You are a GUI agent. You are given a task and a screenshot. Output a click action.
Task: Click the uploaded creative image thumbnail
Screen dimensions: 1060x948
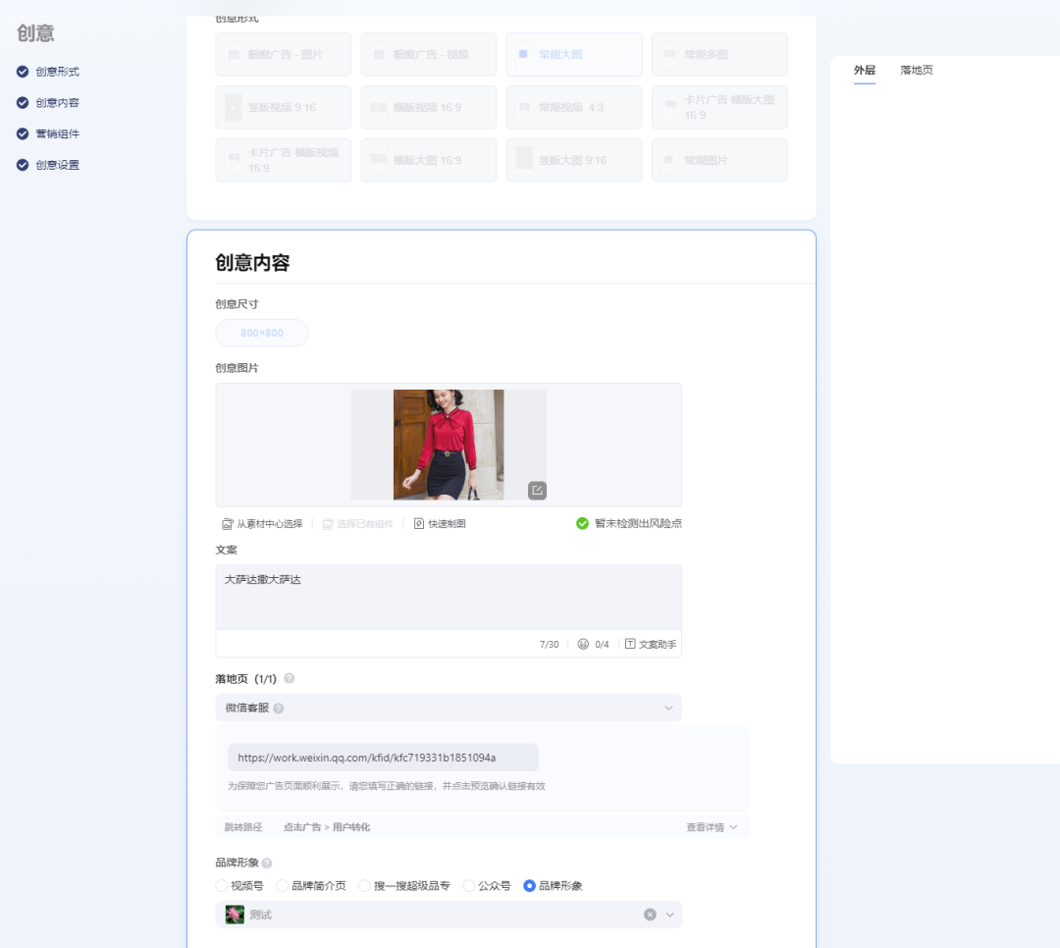(x=449, y=445)
